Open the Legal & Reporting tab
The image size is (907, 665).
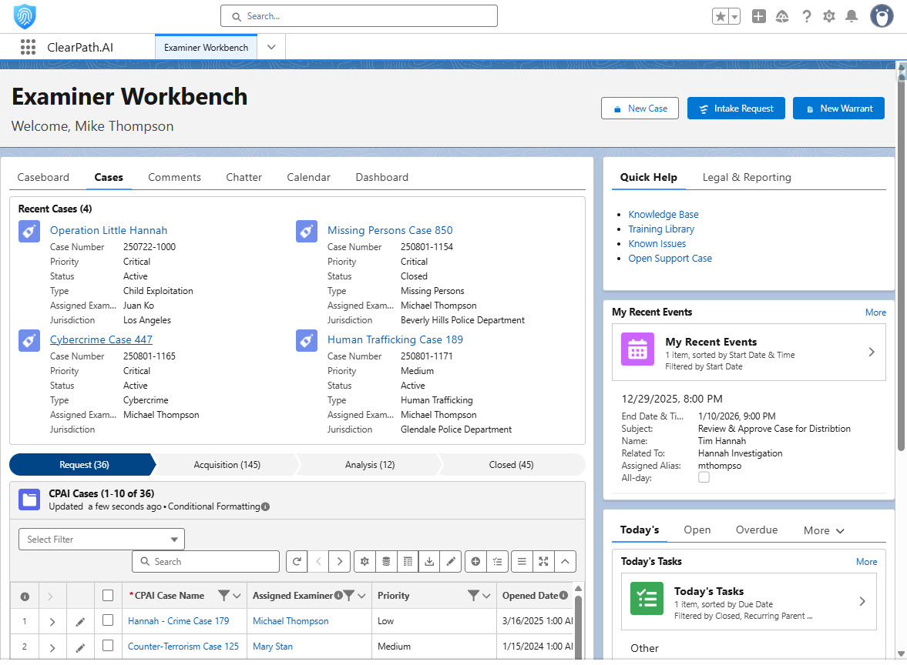click(x=746, y=177)
